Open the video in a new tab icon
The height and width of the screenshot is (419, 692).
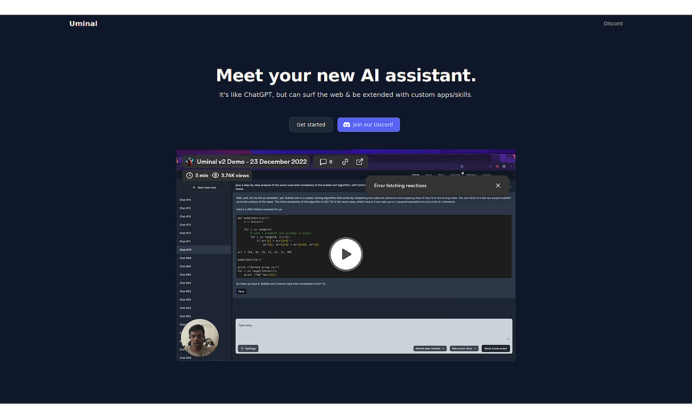pos(360,162)
